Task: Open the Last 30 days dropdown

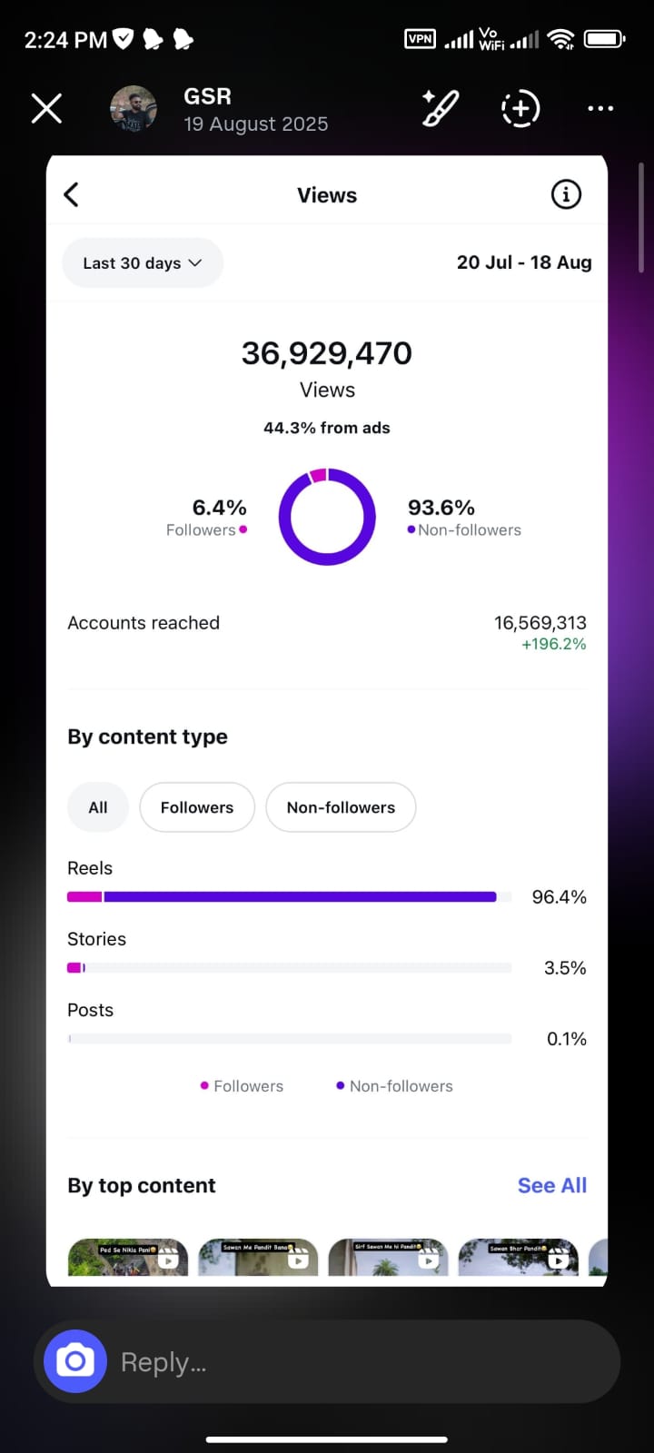Action: [142, 262]
